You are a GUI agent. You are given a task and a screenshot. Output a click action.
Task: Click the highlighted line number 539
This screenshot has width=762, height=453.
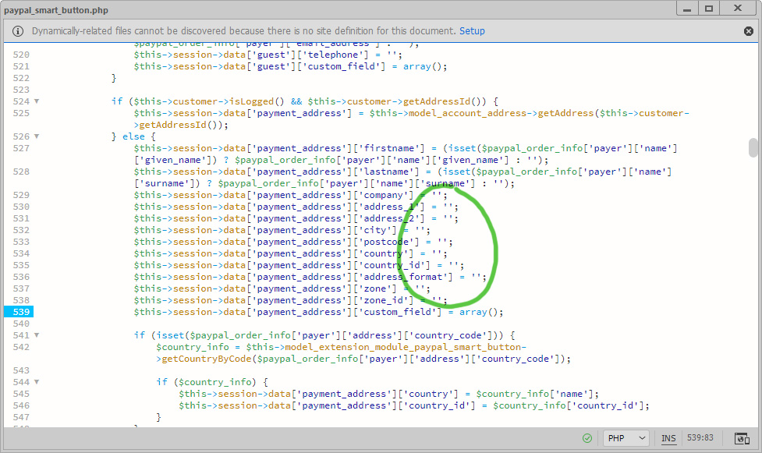coord(20,312)
